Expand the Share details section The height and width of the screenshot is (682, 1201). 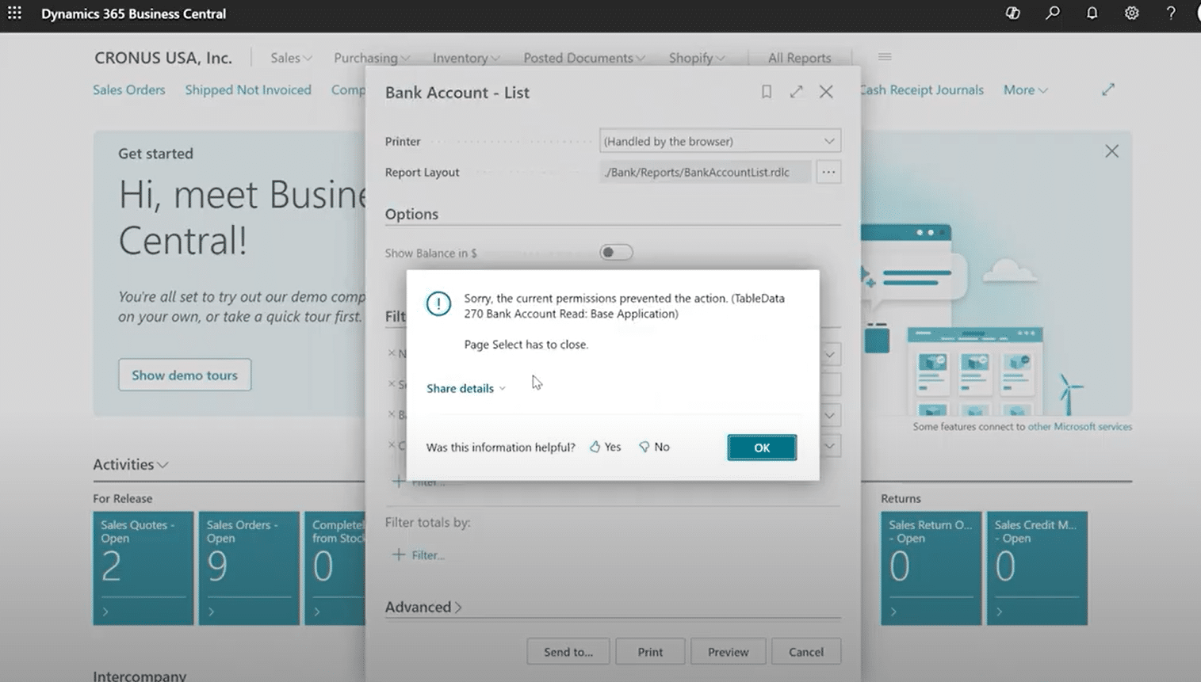[465, 388]
